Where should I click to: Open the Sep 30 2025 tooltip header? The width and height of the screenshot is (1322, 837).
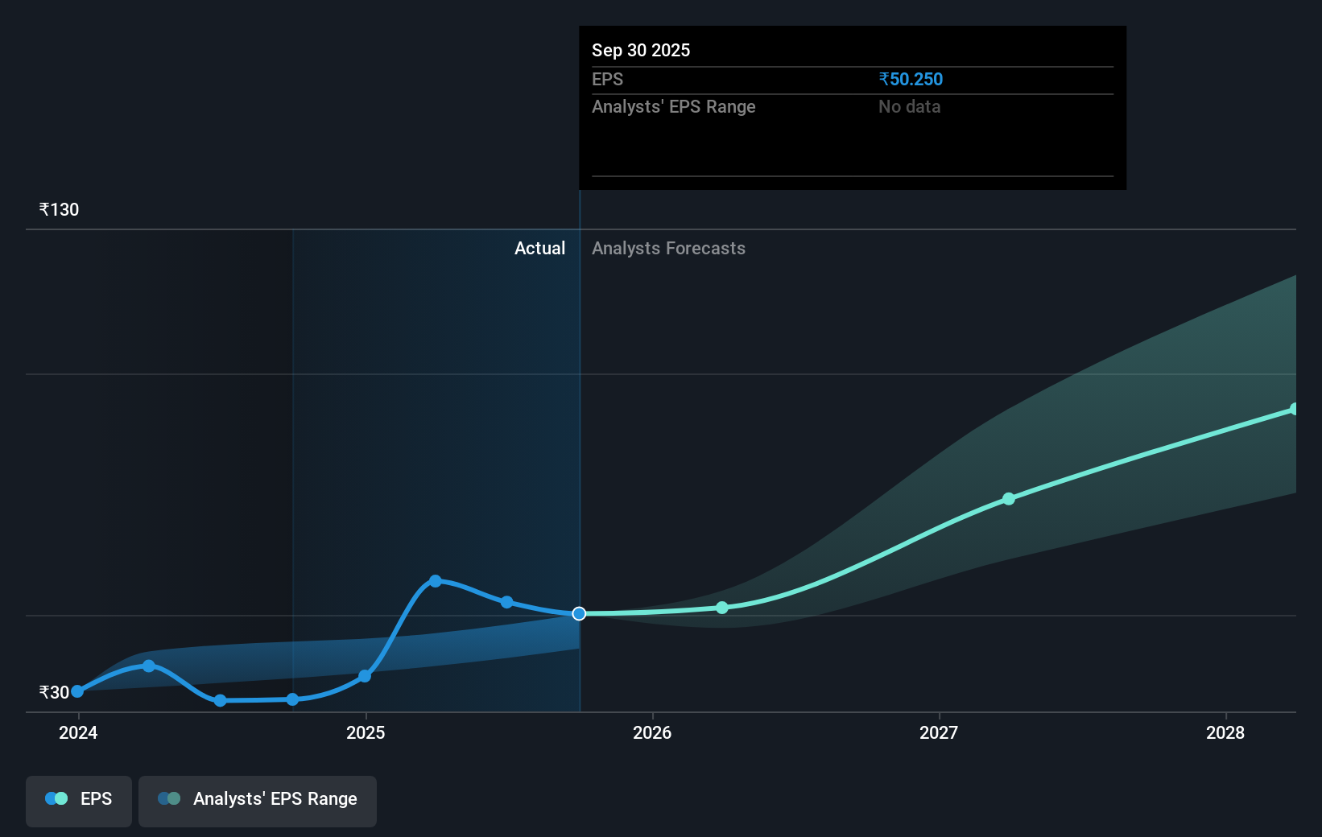point(640,50)
